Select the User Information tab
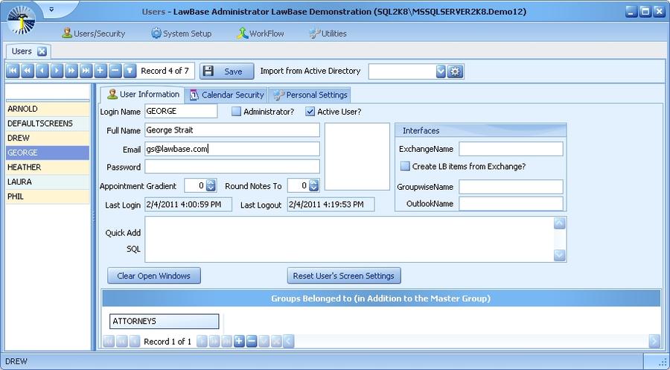The width and height of the screenshot is (670, 370). tap(143, 95)
